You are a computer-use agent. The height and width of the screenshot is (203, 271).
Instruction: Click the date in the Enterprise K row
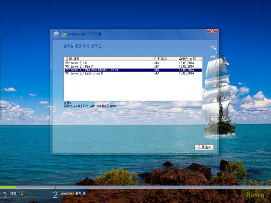[x=186, y=73]
